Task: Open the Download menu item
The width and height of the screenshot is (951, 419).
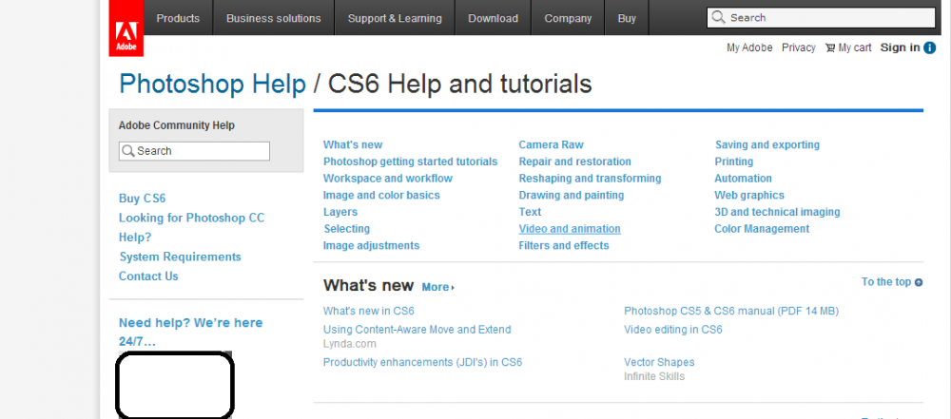Action: pos(494,18)
